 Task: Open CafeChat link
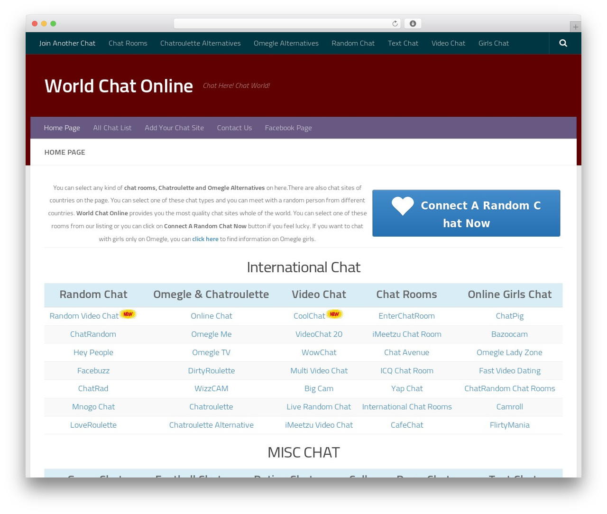[x=406, y=425]
